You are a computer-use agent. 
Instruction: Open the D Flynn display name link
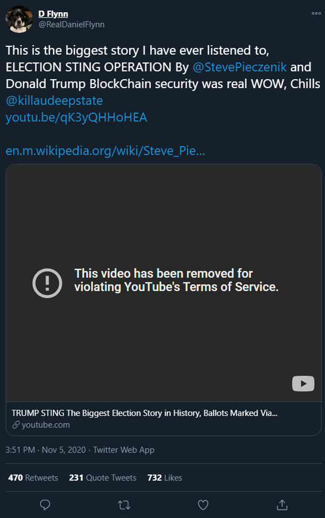pos(53,14)
